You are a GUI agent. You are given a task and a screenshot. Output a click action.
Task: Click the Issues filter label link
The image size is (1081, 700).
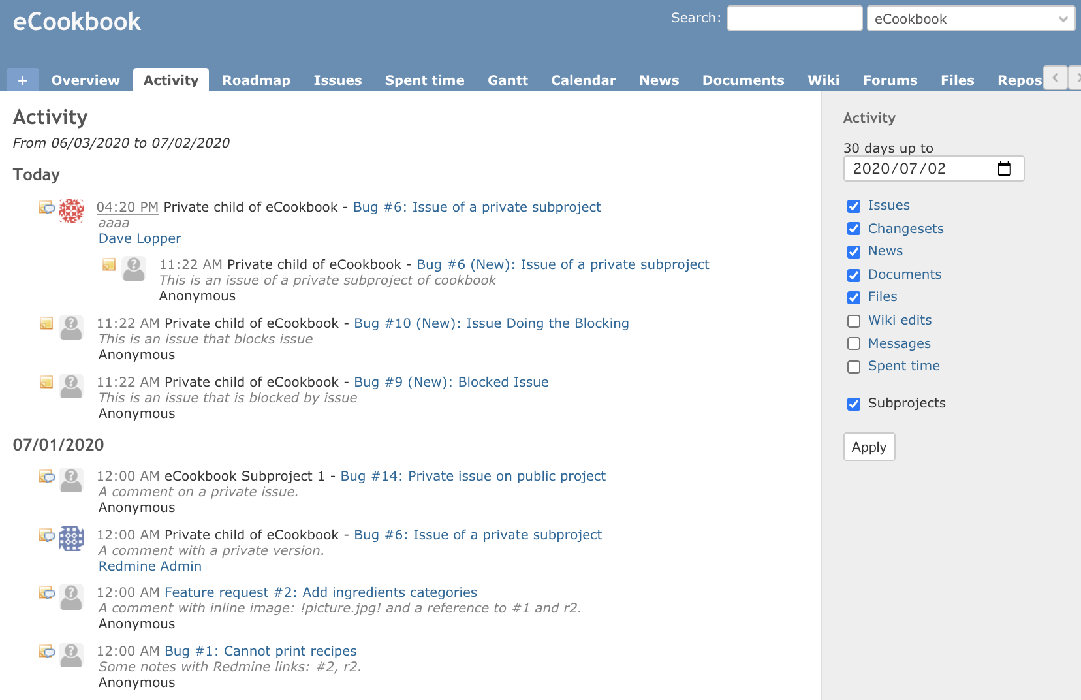pos(888,205)
